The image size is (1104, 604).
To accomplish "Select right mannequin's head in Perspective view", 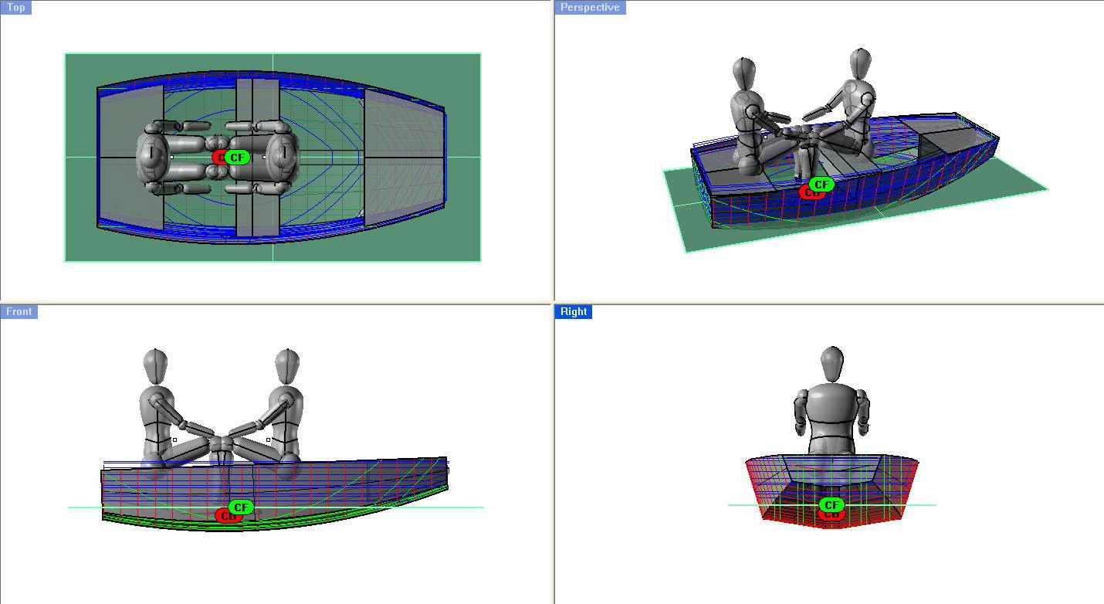I will click(x=861, y=66).
